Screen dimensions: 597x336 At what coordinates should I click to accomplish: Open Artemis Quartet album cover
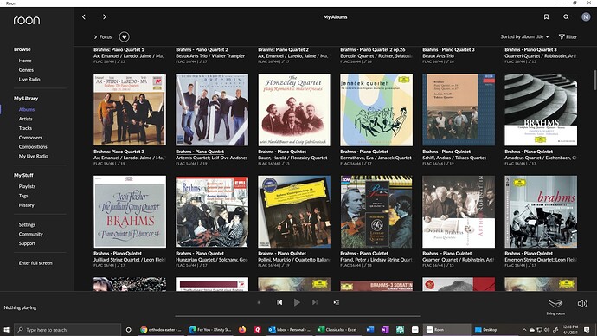(212, 110)
